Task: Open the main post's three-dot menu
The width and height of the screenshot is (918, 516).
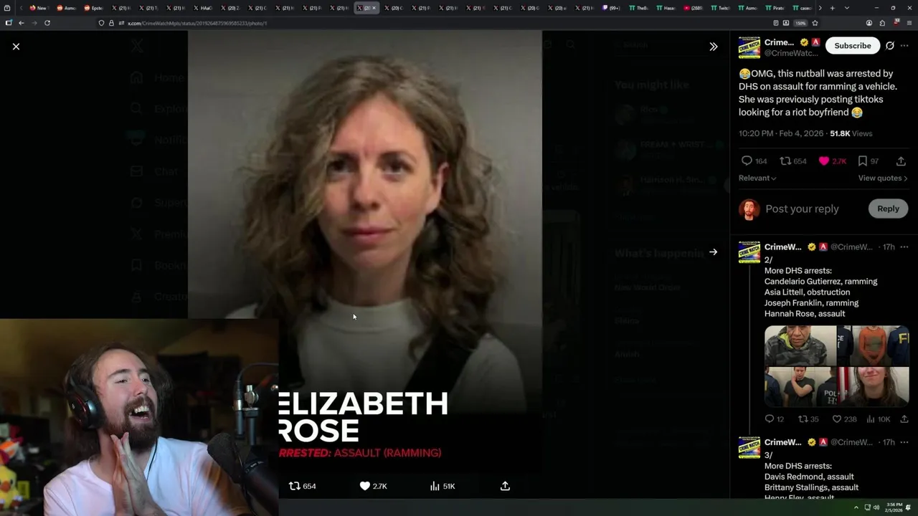Action: click(904, 46)
